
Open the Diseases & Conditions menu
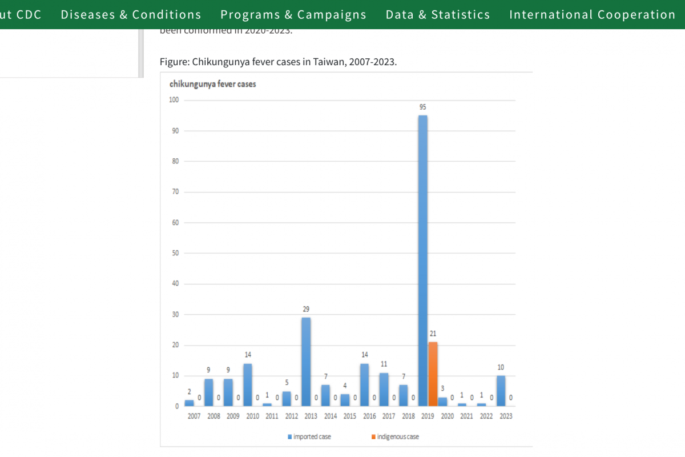pyautogui.click(x=131, y=14)
